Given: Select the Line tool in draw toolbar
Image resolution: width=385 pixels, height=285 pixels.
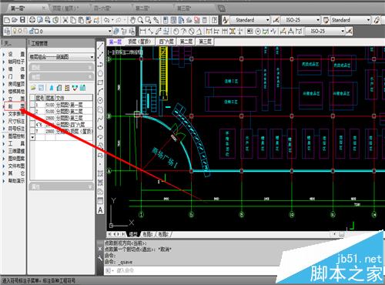Looking at the screenshot, I should click(x=100, y=46).
